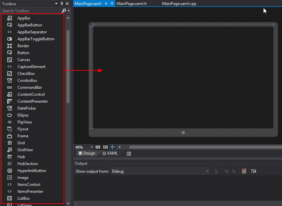Expand the Show output from Debug dropdown
This screenshot has height=206, width=282.
click(207, 171)
